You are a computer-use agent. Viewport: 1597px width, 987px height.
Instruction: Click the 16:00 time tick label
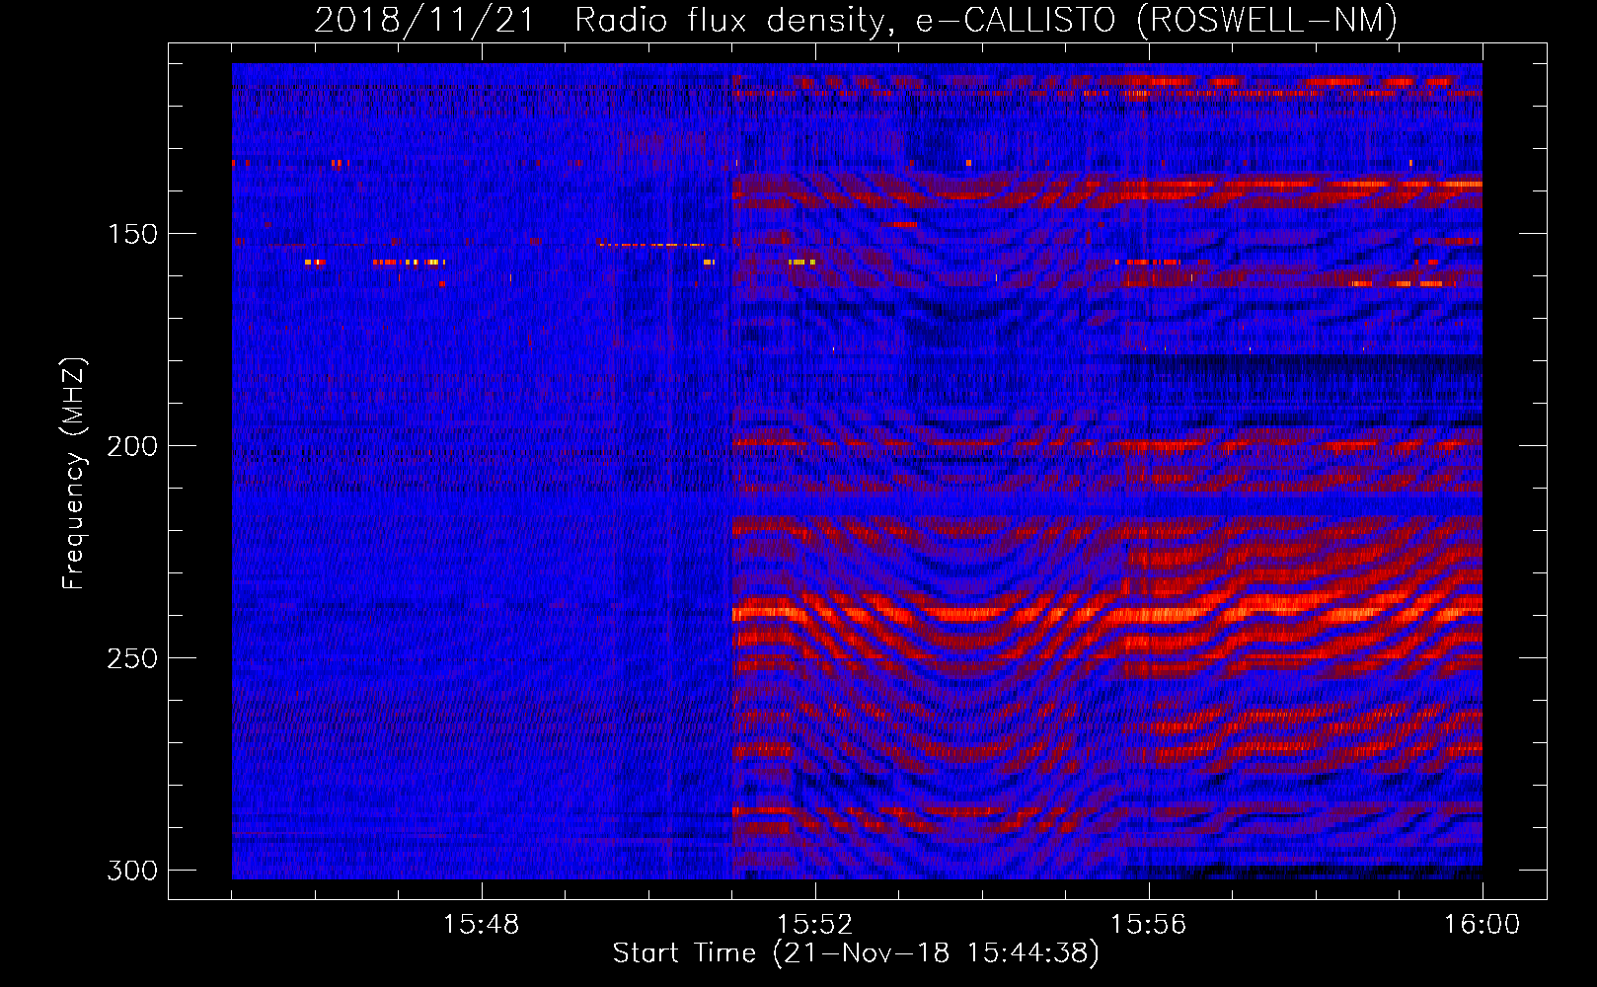click(1482, 925)
